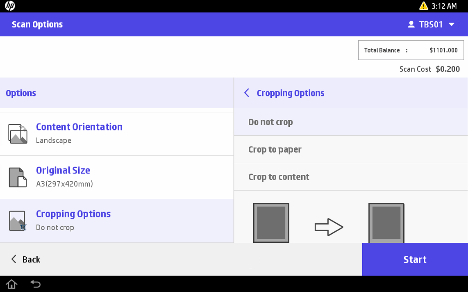Select the Do not crop option

tap(351, 122)
